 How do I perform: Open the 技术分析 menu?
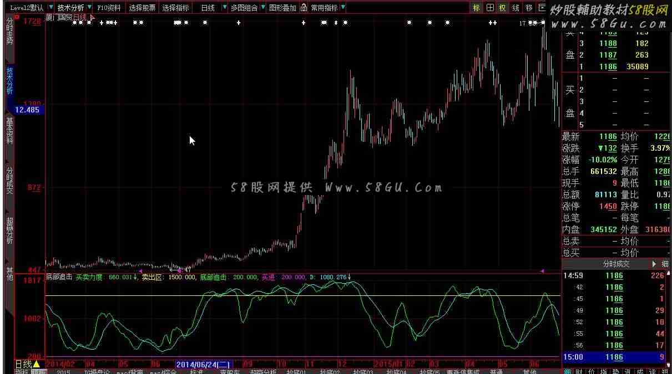(71, 8)
